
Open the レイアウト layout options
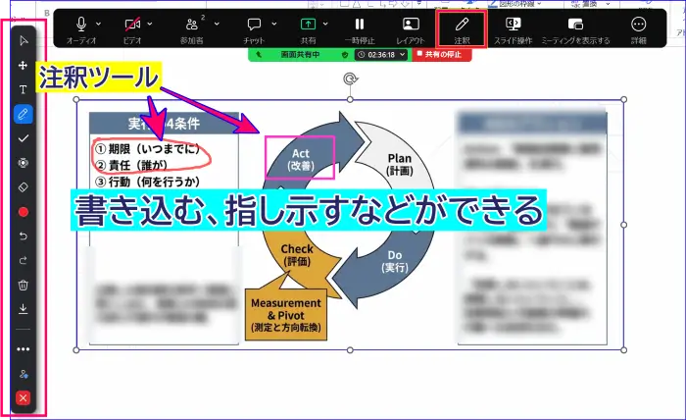(x=411, y=28)
